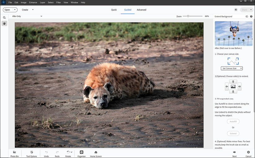This screenshot has height=158, width=255.
Task: Click the Redo icon
Action: coord(57,152)
